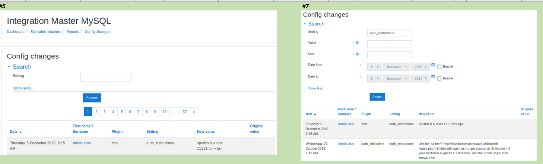543x164 pixels.
Task: Expand filters with Show more...
Action: click(x=23, y=88)
